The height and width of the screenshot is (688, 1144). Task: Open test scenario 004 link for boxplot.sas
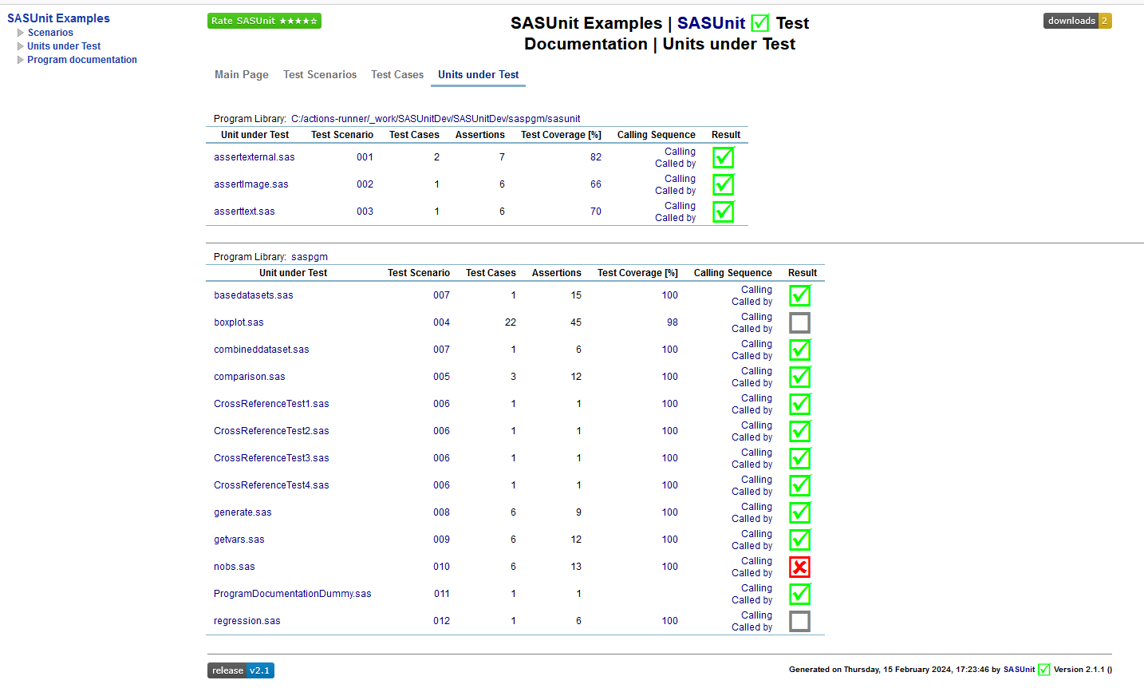click(x=441, y=322)
